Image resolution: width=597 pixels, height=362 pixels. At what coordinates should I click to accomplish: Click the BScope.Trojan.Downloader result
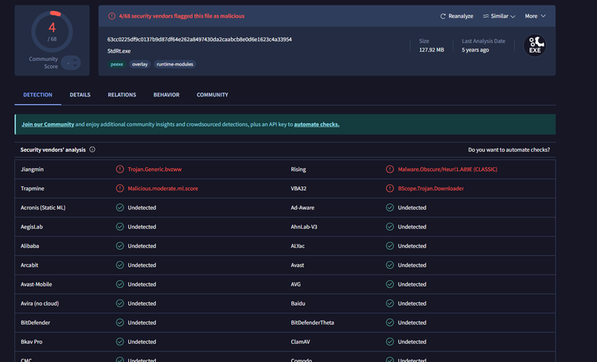[x=431, y=189]
